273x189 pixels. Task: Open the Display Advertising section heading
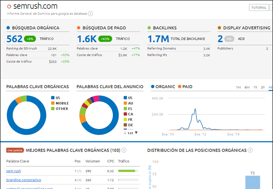point(247,28)
